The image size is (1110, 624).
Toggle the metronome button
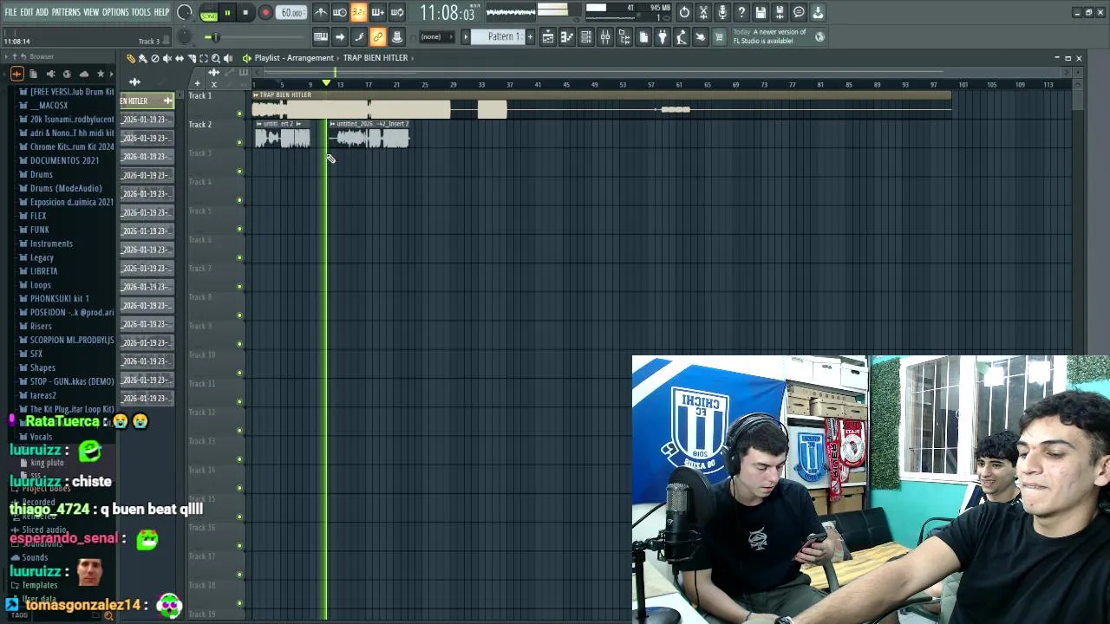pyautogui.click(x=321, y=12)
